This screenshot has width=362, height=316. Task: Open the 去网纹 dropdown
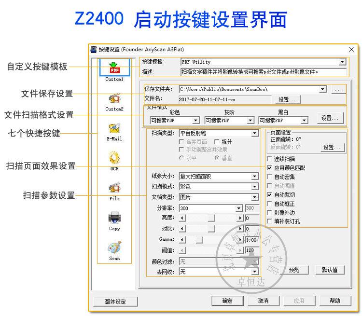point(255,272)
